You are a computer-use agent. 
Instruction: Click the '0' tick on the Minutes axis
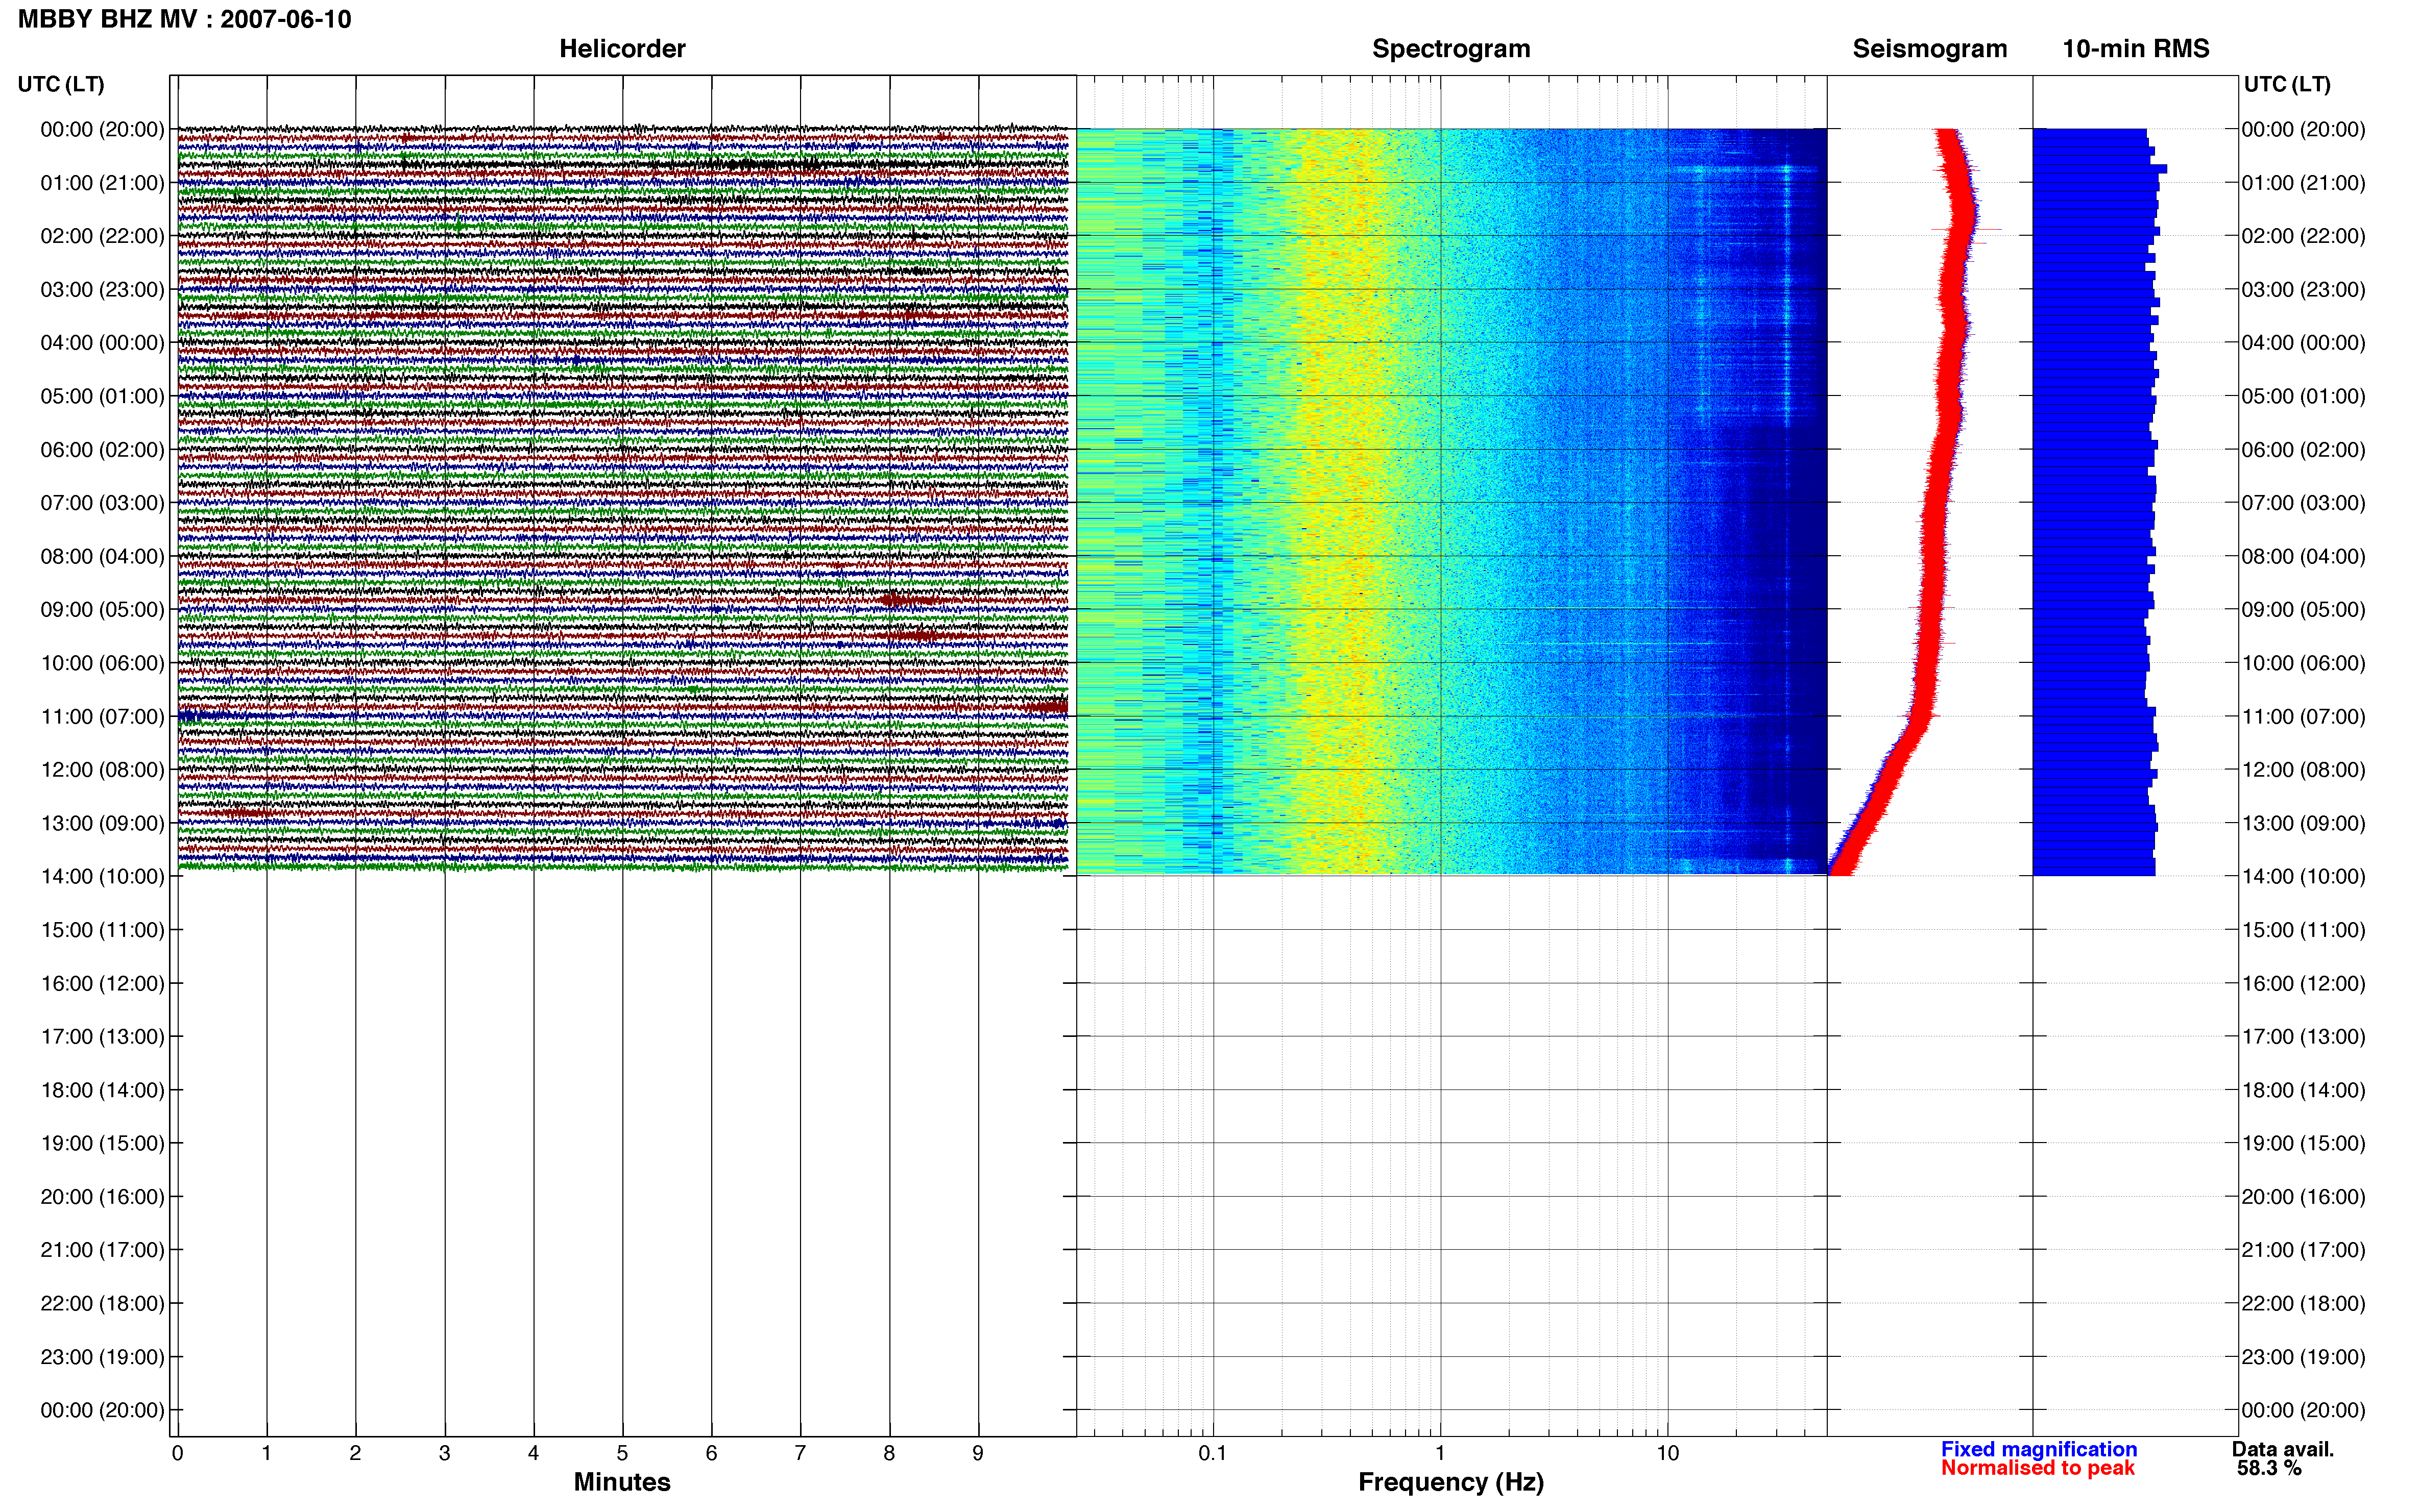[x=177, y=1453]
